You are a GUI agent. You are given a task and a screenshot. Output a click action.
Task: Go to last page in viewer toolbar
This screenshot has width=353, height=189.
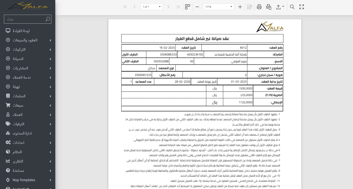(178, 7)
